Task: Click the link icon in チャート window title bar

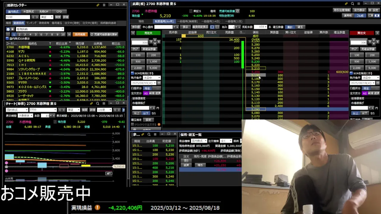Action: [x=91, y=103]
